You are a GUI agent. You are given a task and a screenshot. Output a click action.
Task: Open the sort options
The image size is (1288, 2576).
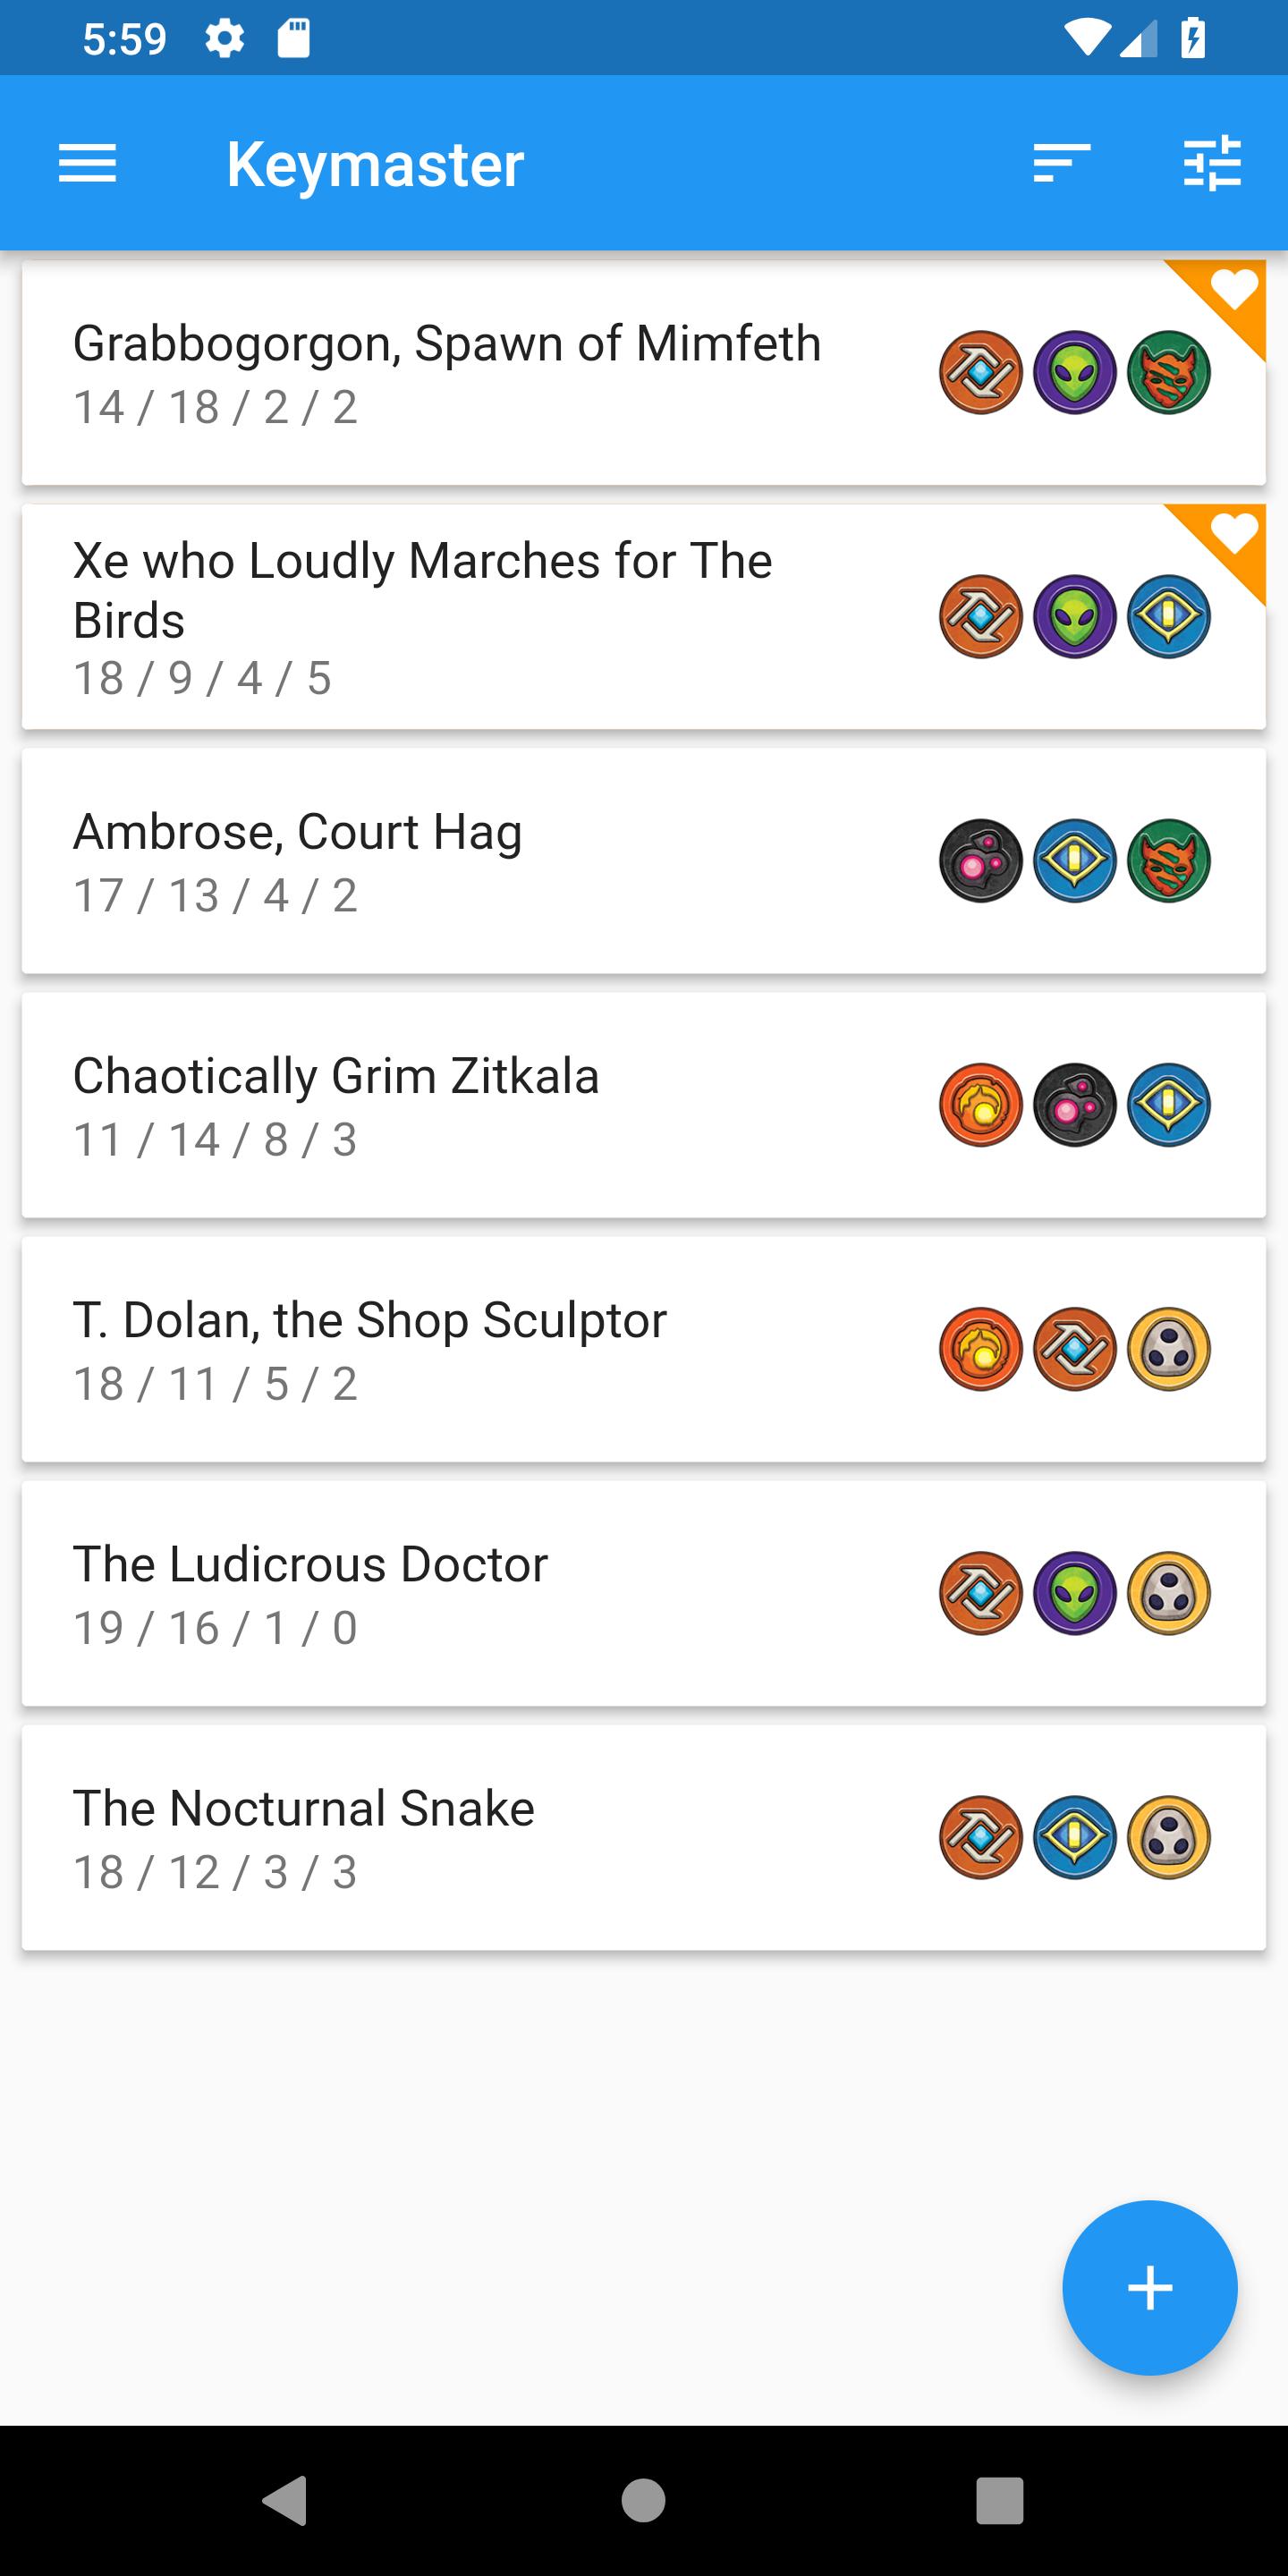coord(1061,163)
